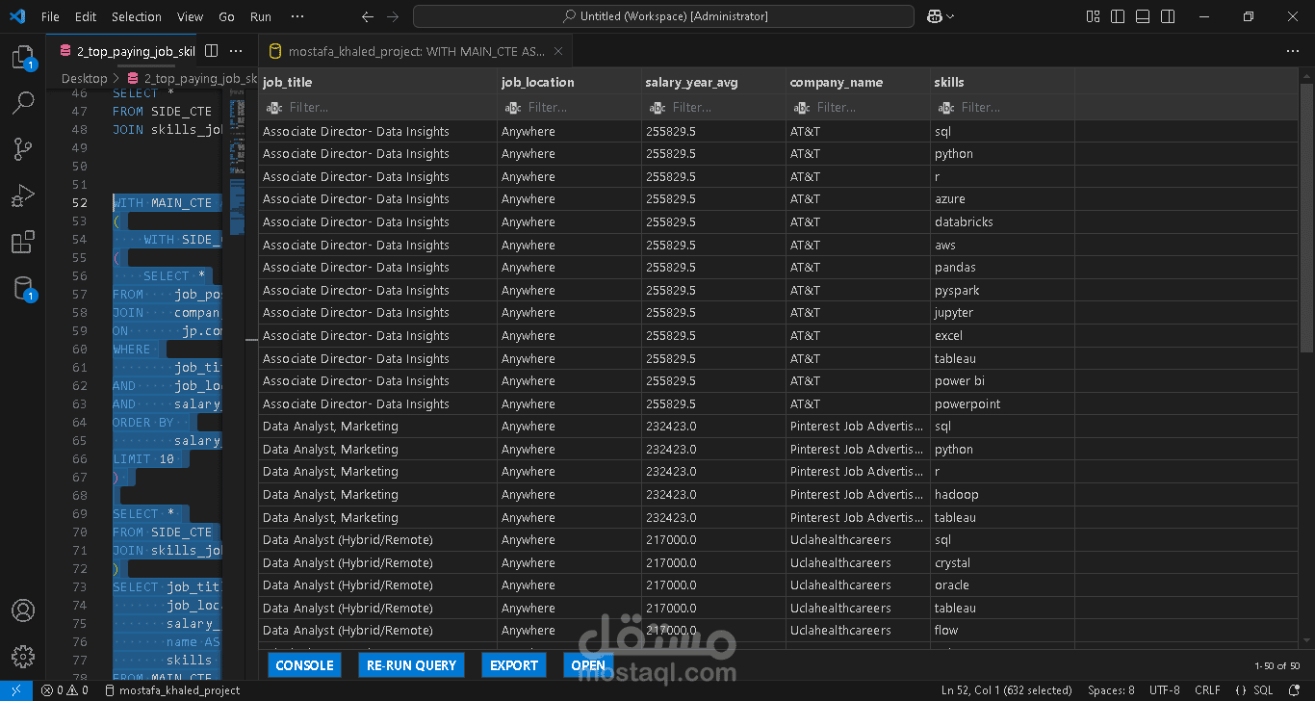Click the abc icon in skills filter
Viewport: 1315px width, 701px height.
pos(945,108)
